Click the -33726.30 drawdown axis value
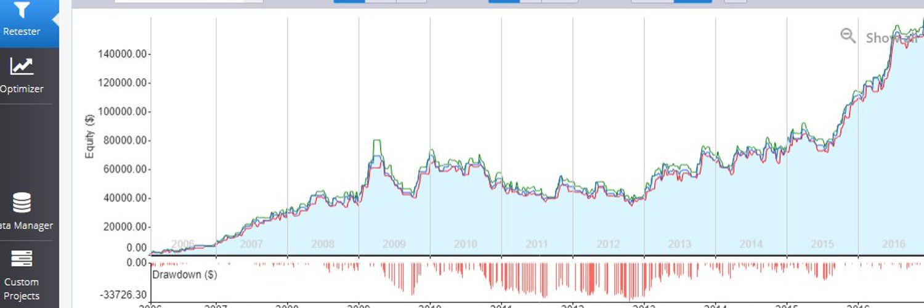This screenshot has width=924, height=308. tap(124, 294)
